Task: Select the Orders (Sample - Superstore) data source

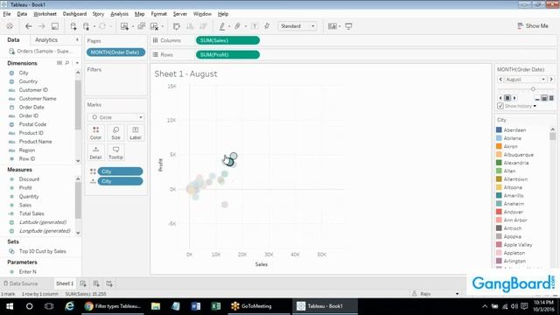Action: tap(41, 51)
